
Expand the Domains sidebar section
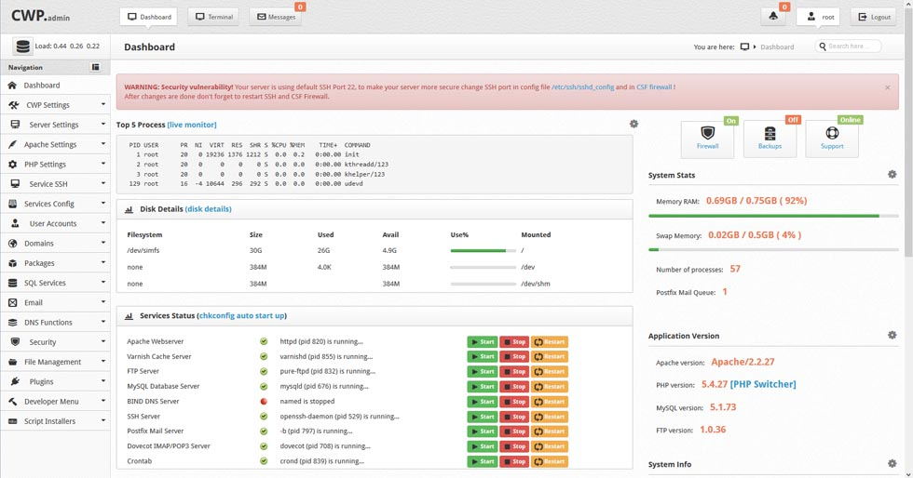point(56,244)
